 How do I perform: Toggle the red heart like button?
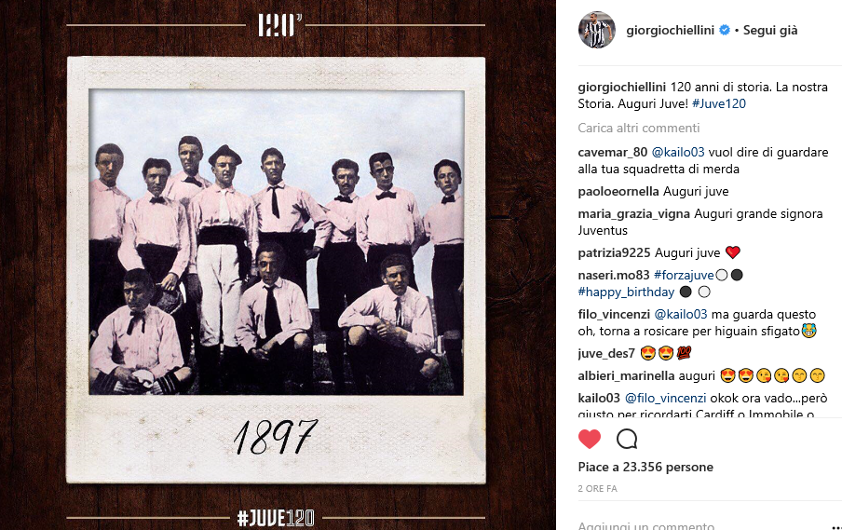pos(589,440)
